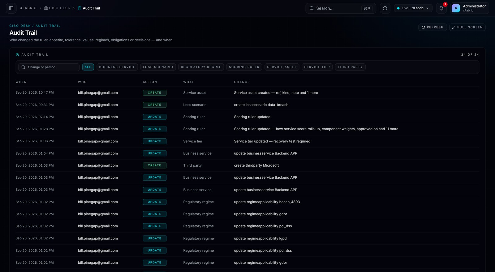The width and height of the screenshot is (495, 272).
Task: Click the magnifier icon in the filter field
Action: point(23,67)
